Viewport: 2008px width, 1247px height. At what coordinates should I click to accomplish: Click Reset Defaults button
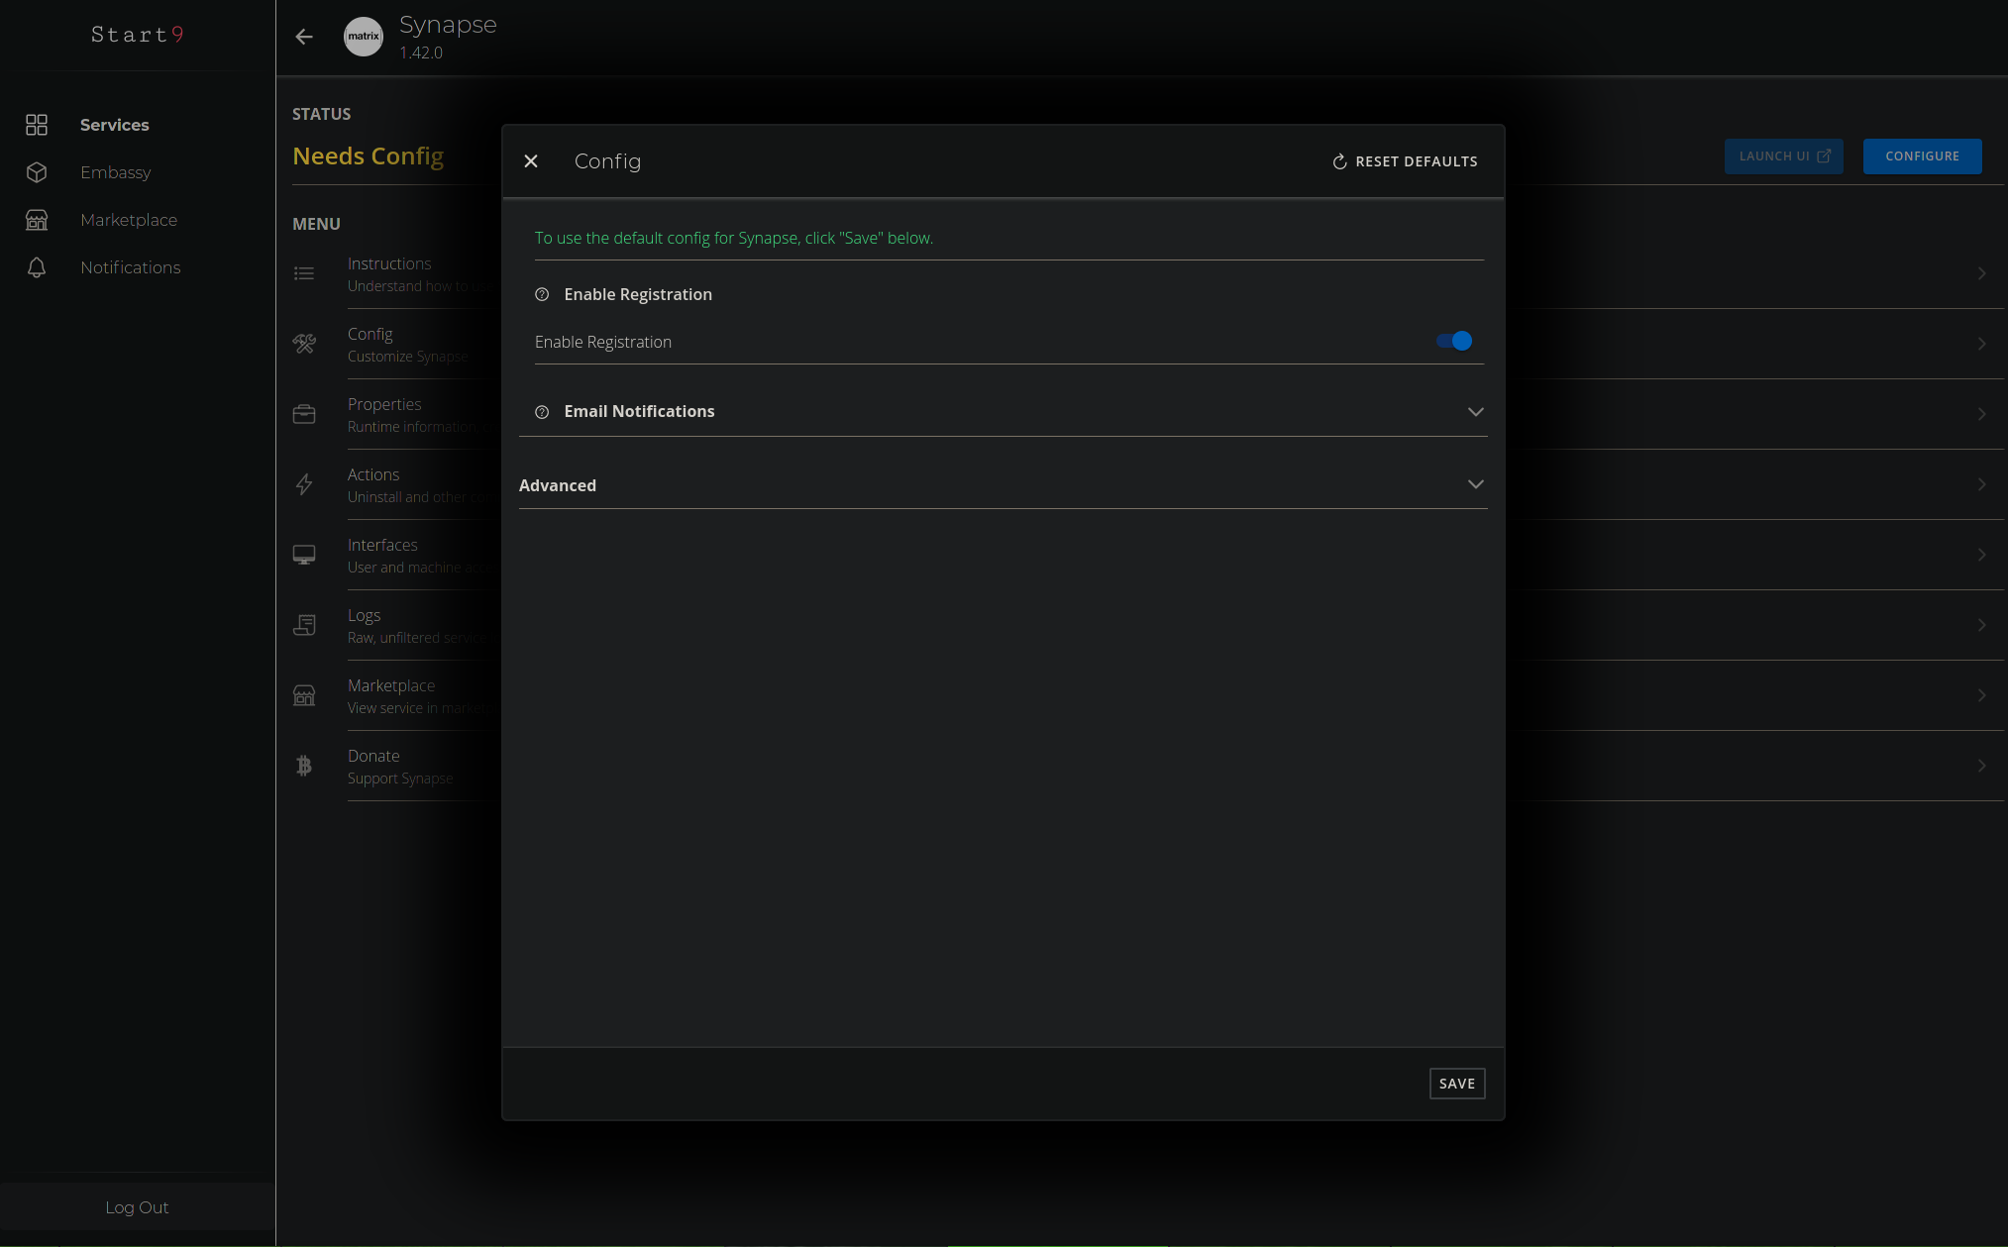1405,161
